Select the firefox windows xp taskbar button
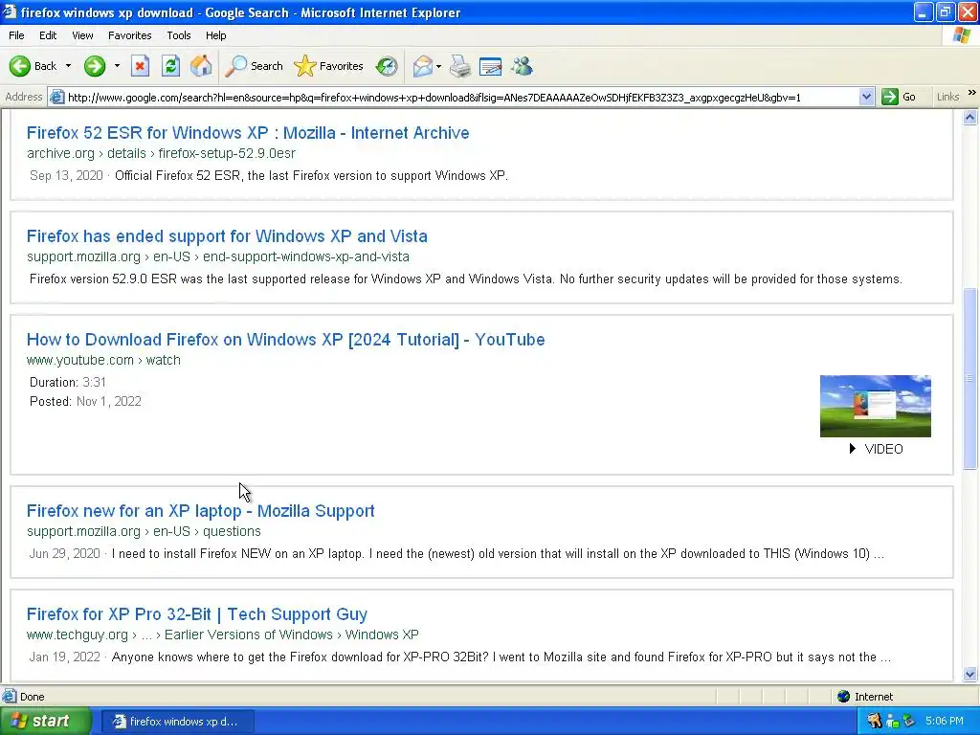 pyautogui.click(x=178, y=722)
